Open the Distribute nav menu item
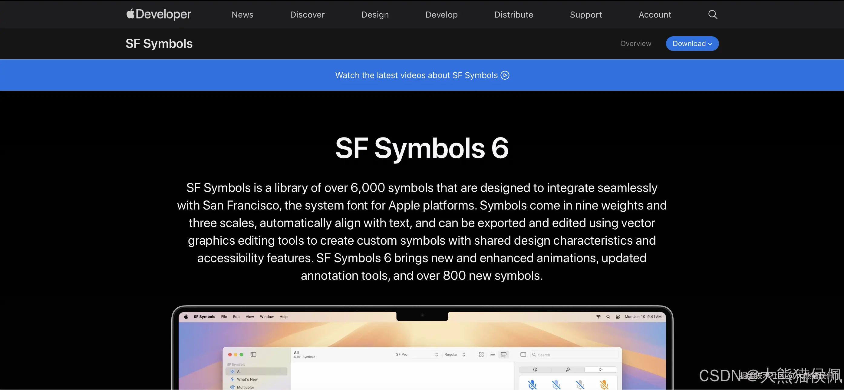 (513, 15)
